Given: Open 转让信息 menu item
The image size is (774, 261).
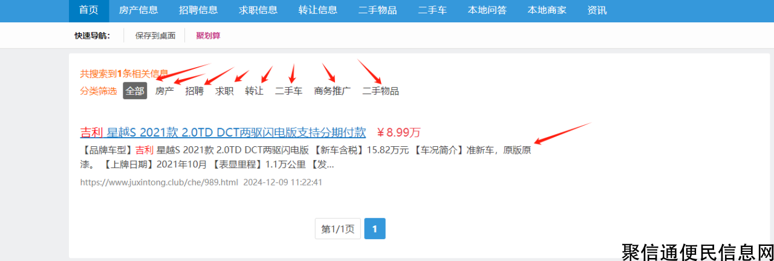Looking at the screenshot, I should 317,10.
